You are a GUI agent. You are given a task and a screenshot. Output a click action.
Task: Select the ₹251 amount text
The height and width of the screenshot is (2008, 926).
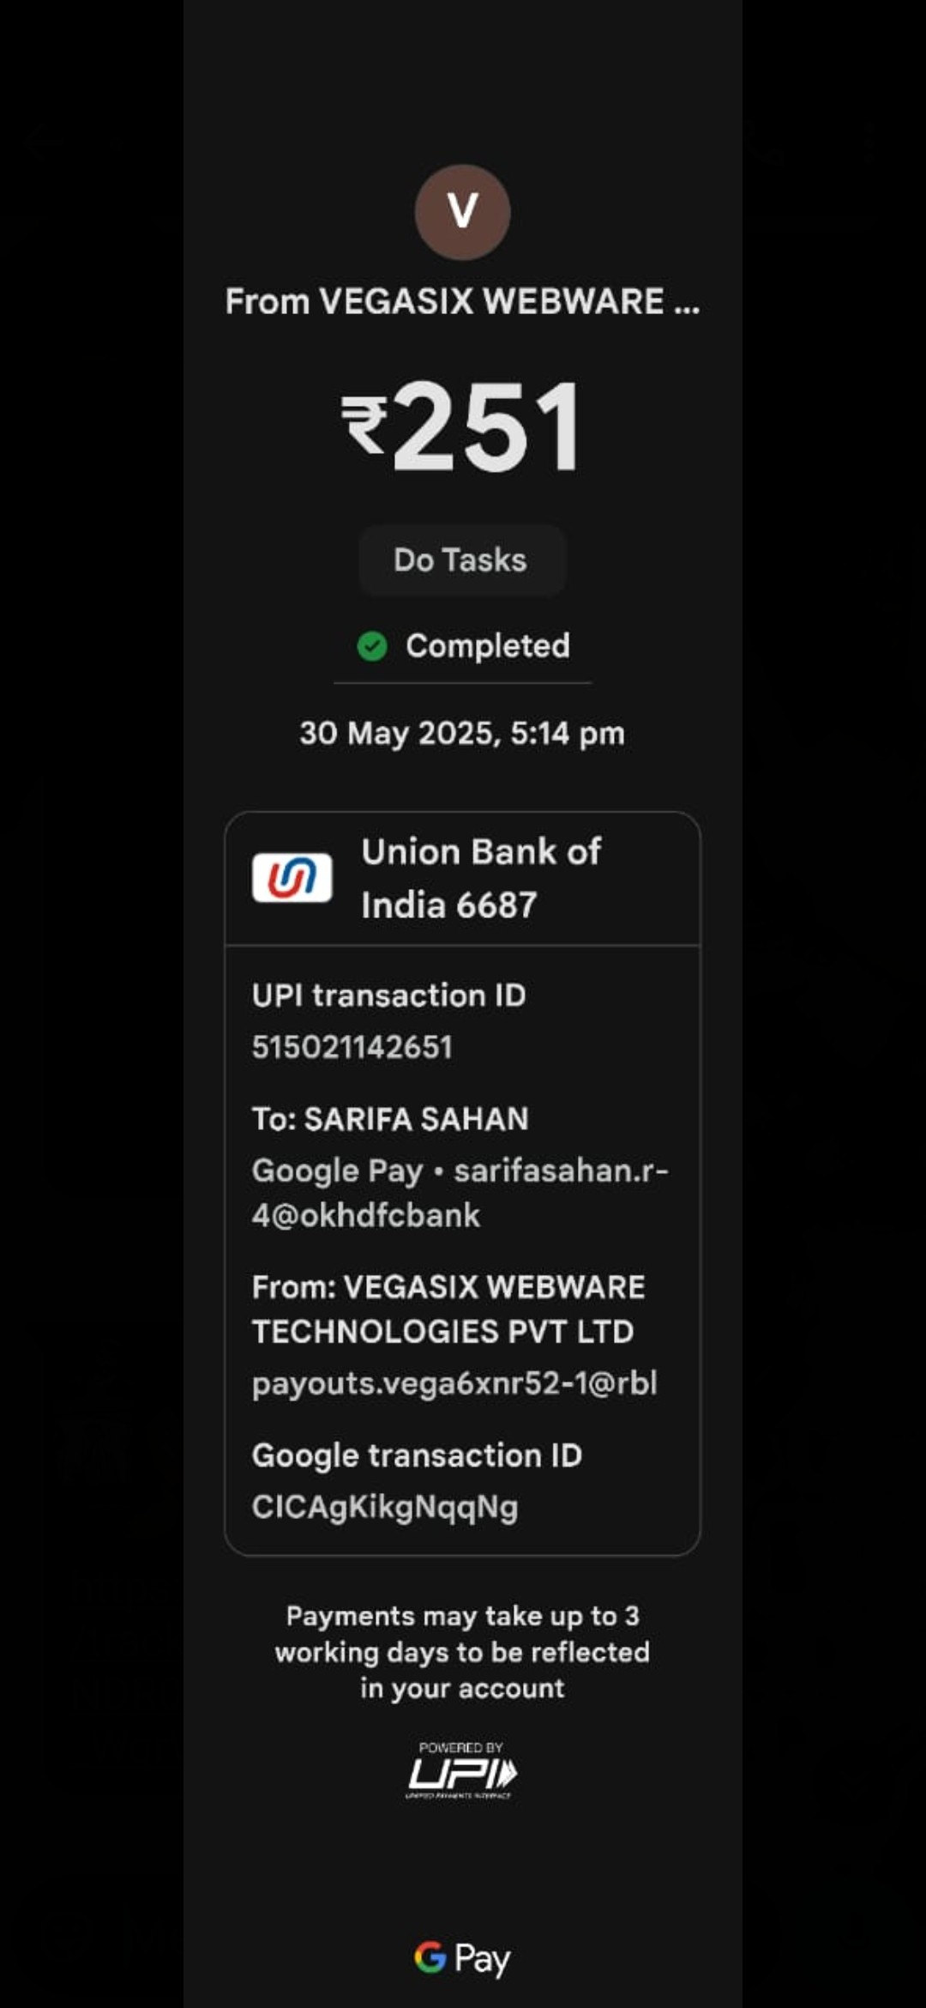point(462,426)
